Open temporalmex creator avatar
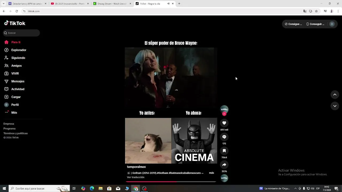 pos(224,109)
